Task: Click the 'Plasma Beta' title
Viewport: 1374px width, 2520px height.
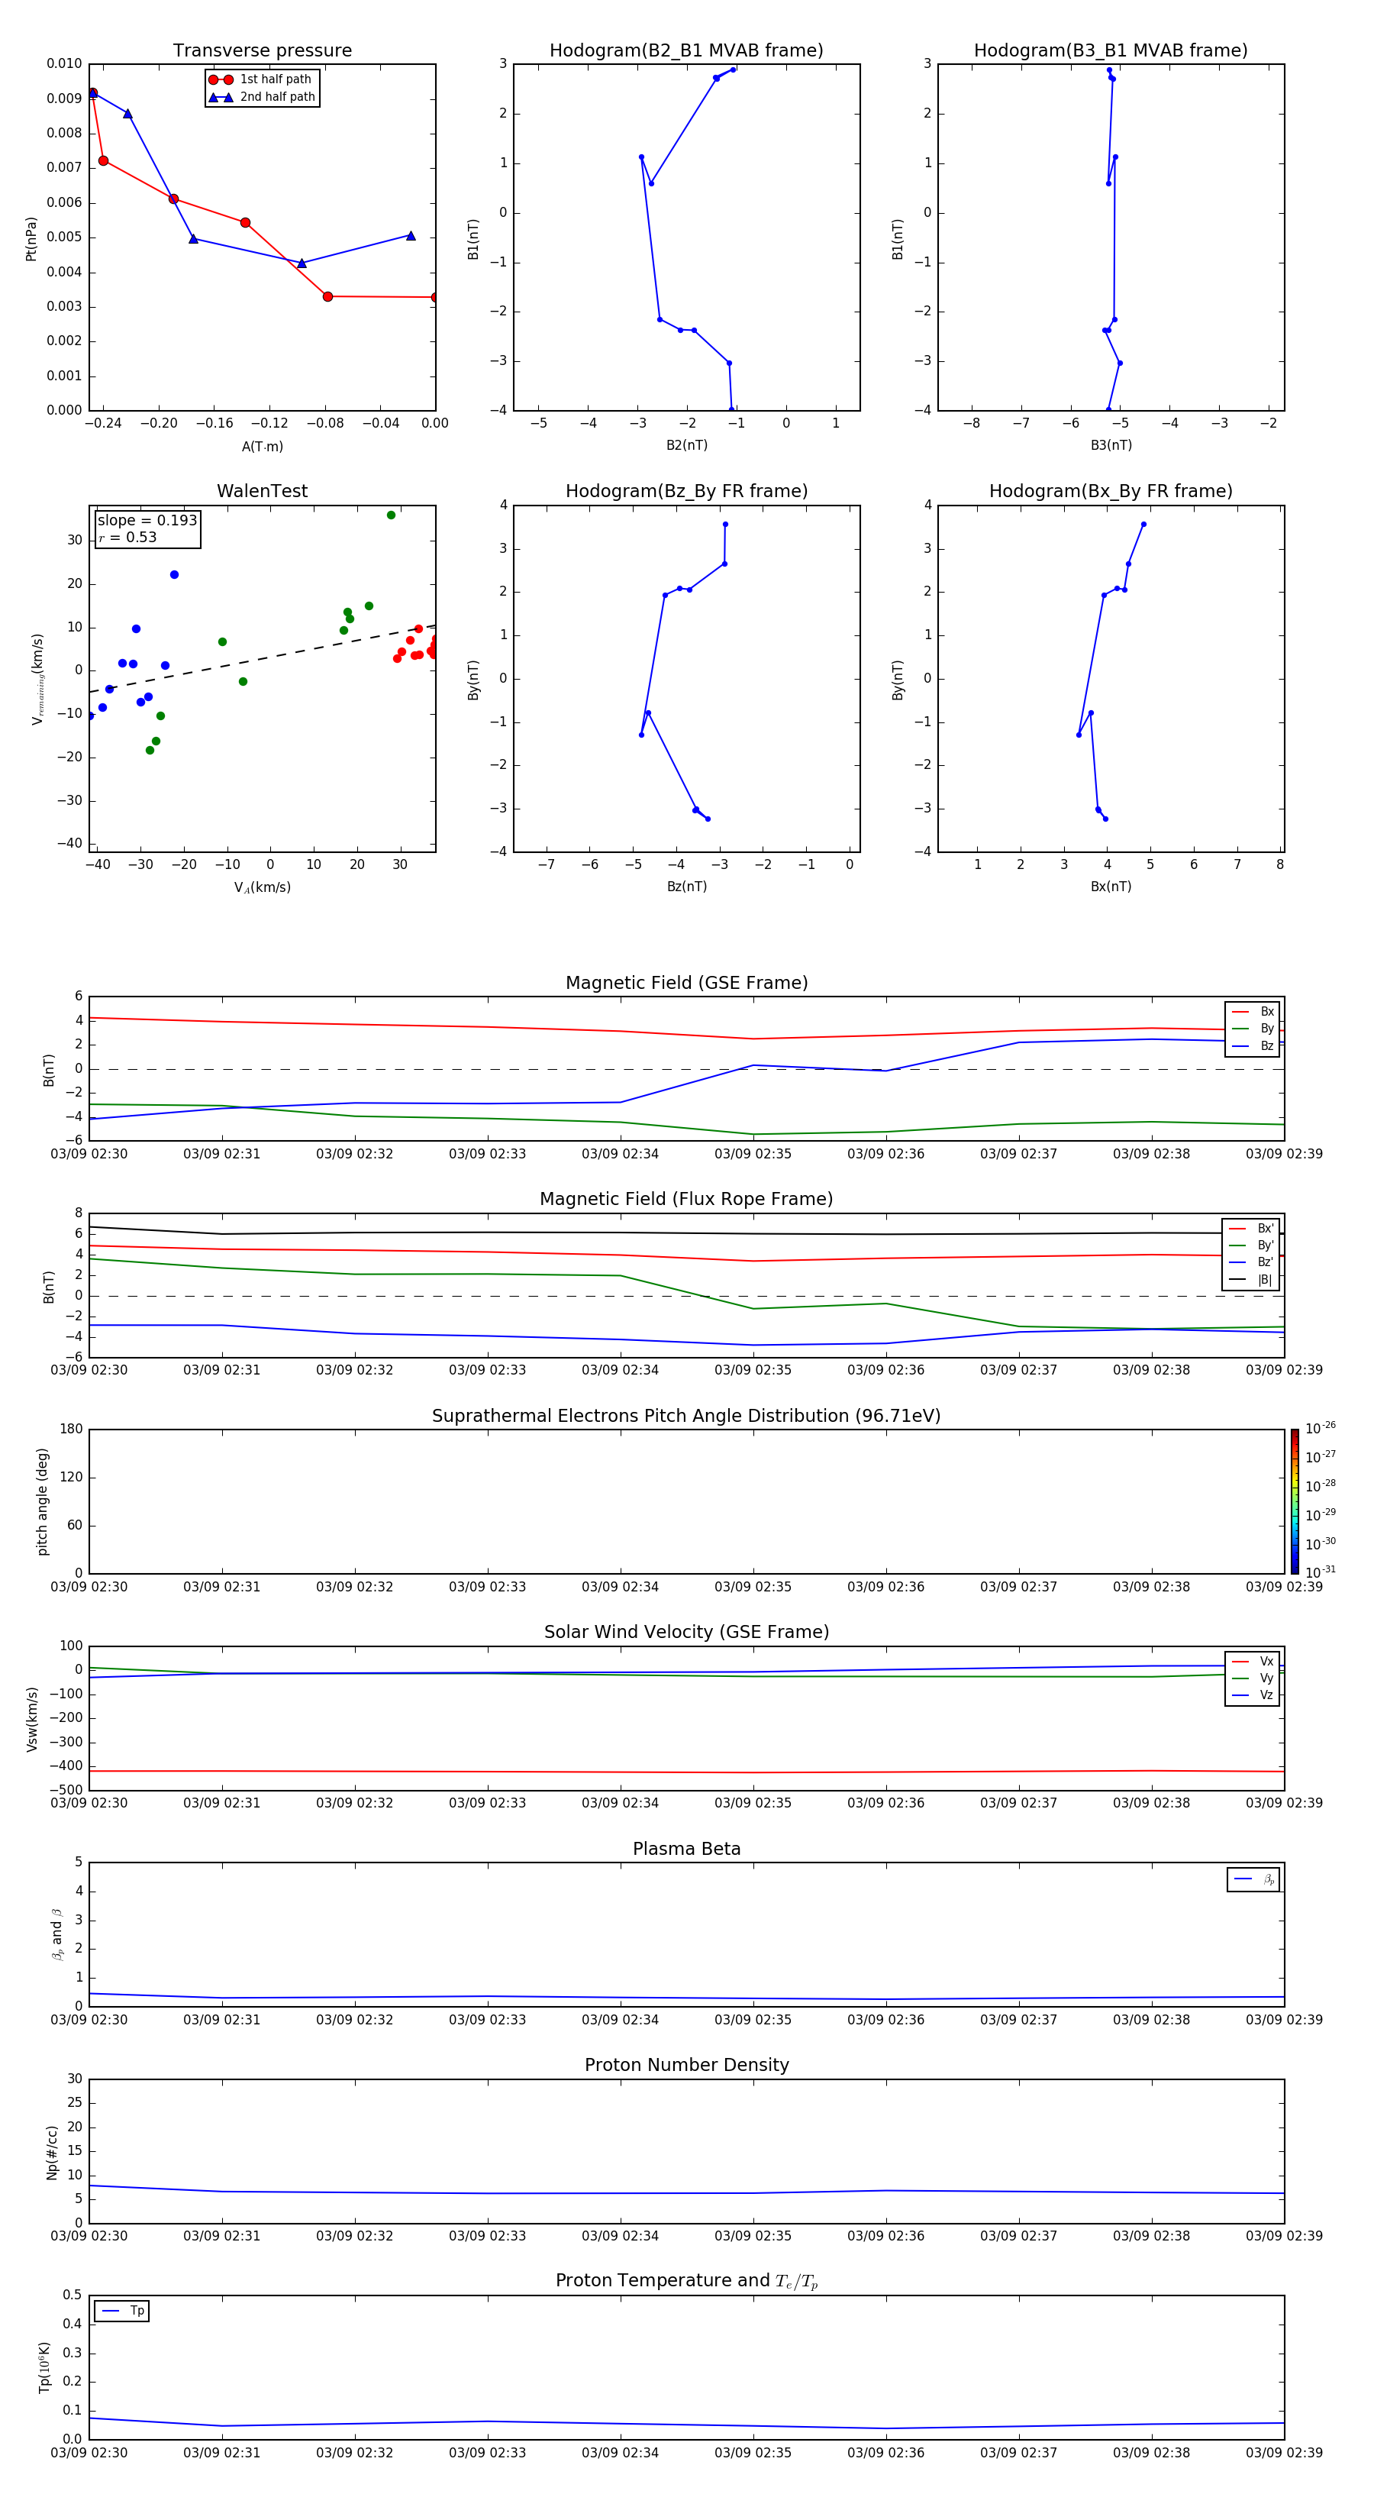Action: pyautogui.click(x=686, y=1849)
